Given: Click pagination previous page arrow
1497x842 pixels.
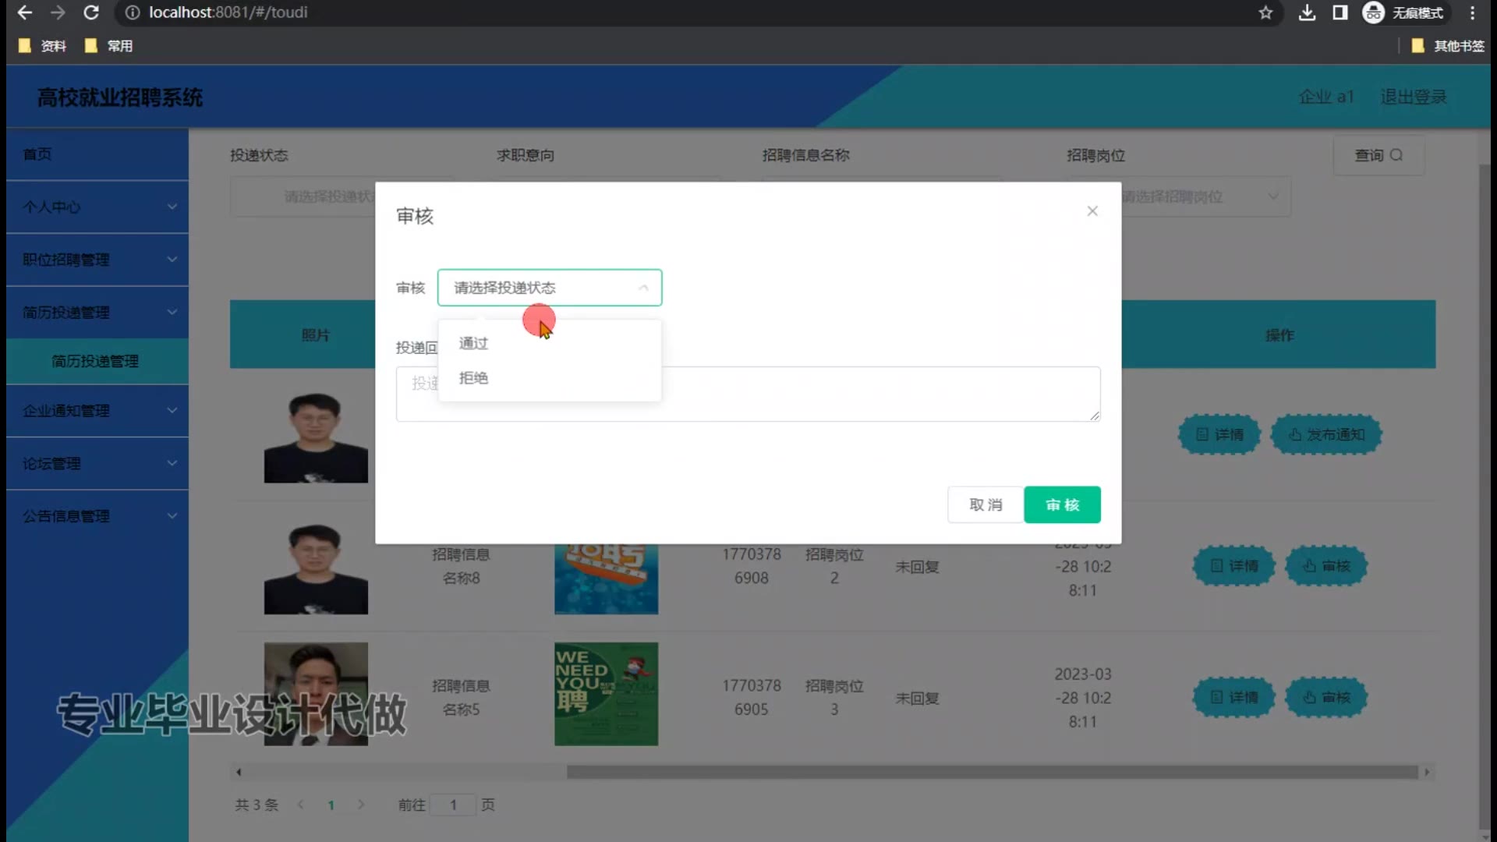Looking at the screenshot, I should (x=301, y=805).
